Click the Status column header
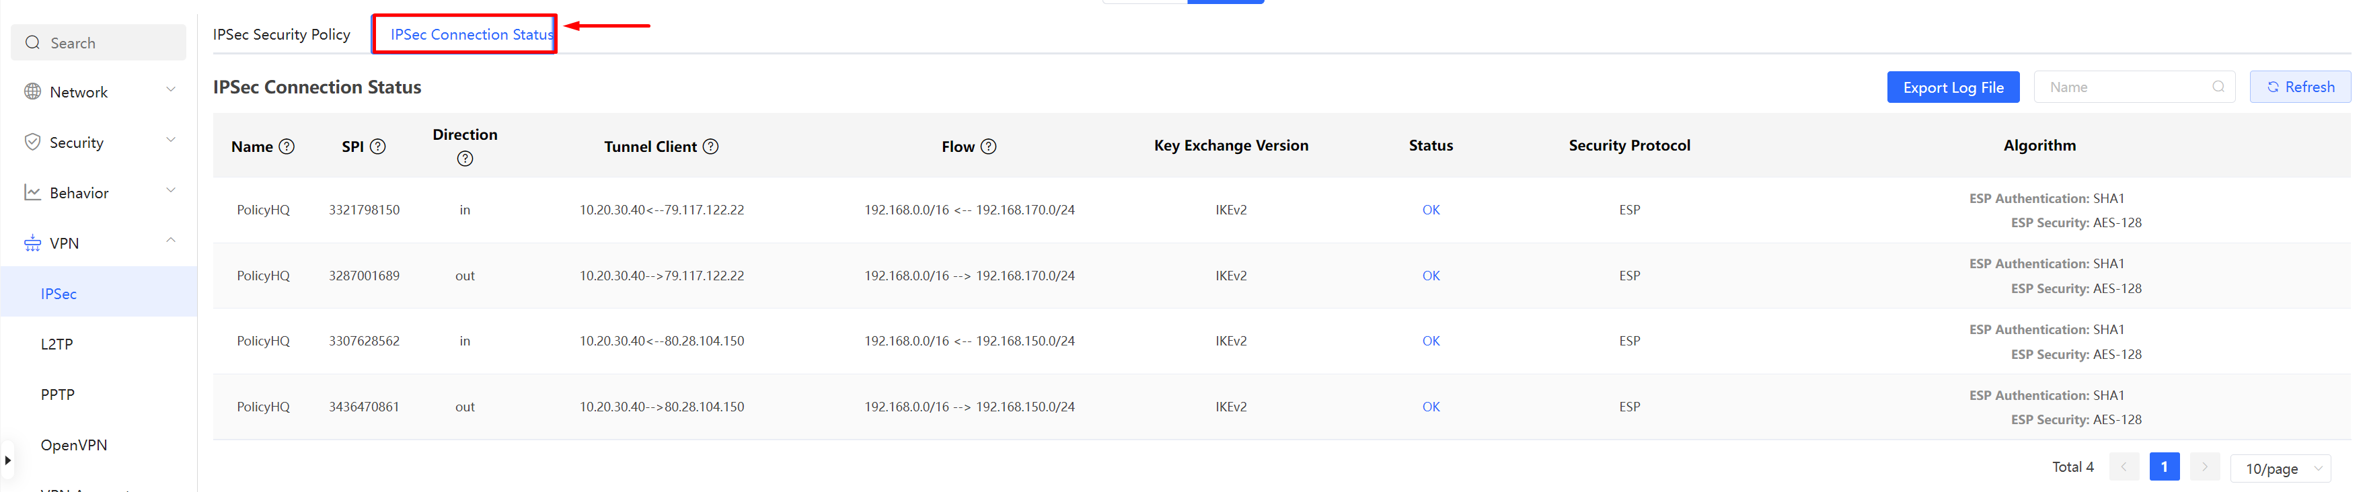This screenshot has width=2365, height=492. coord(1431,146)
